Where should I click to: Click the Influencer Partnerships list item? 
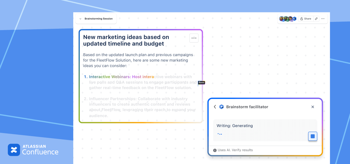coord(140,107)
